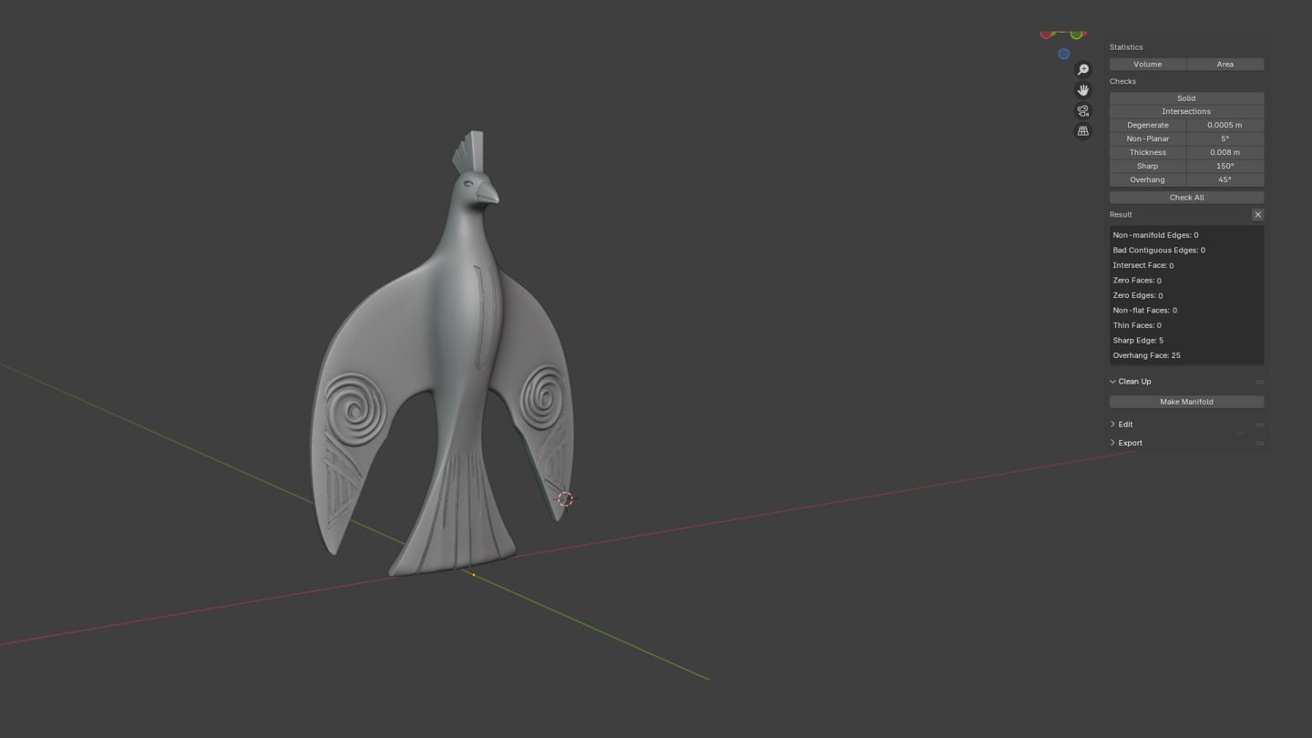This screenshot has height=738, width=1312.
Task: Click the Edit panel grip handle
Action: click(x=1259, y=425)
